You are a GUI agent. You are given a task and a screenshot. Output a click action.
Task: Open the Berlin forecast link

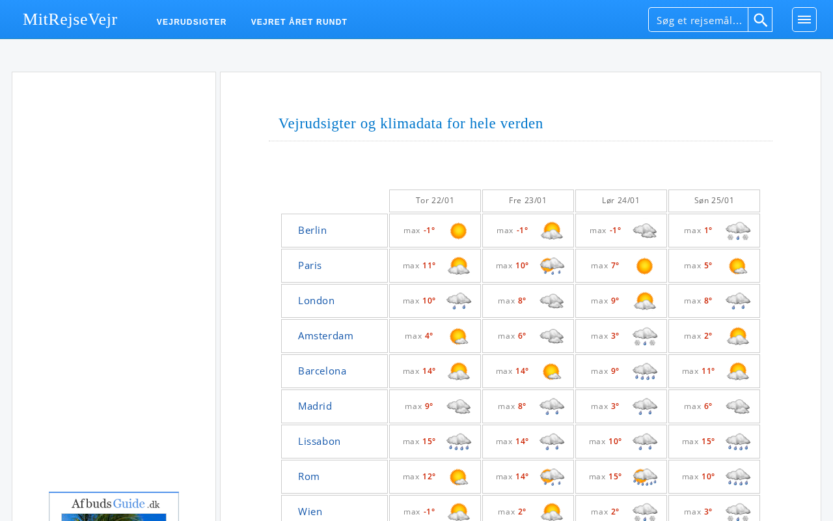[x=312, y=230]
